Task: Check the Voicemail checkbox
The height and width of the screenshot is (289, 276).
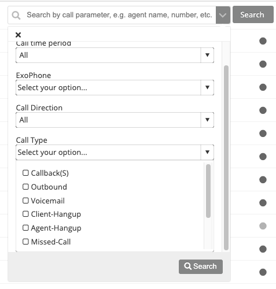Action: [25, 201]
